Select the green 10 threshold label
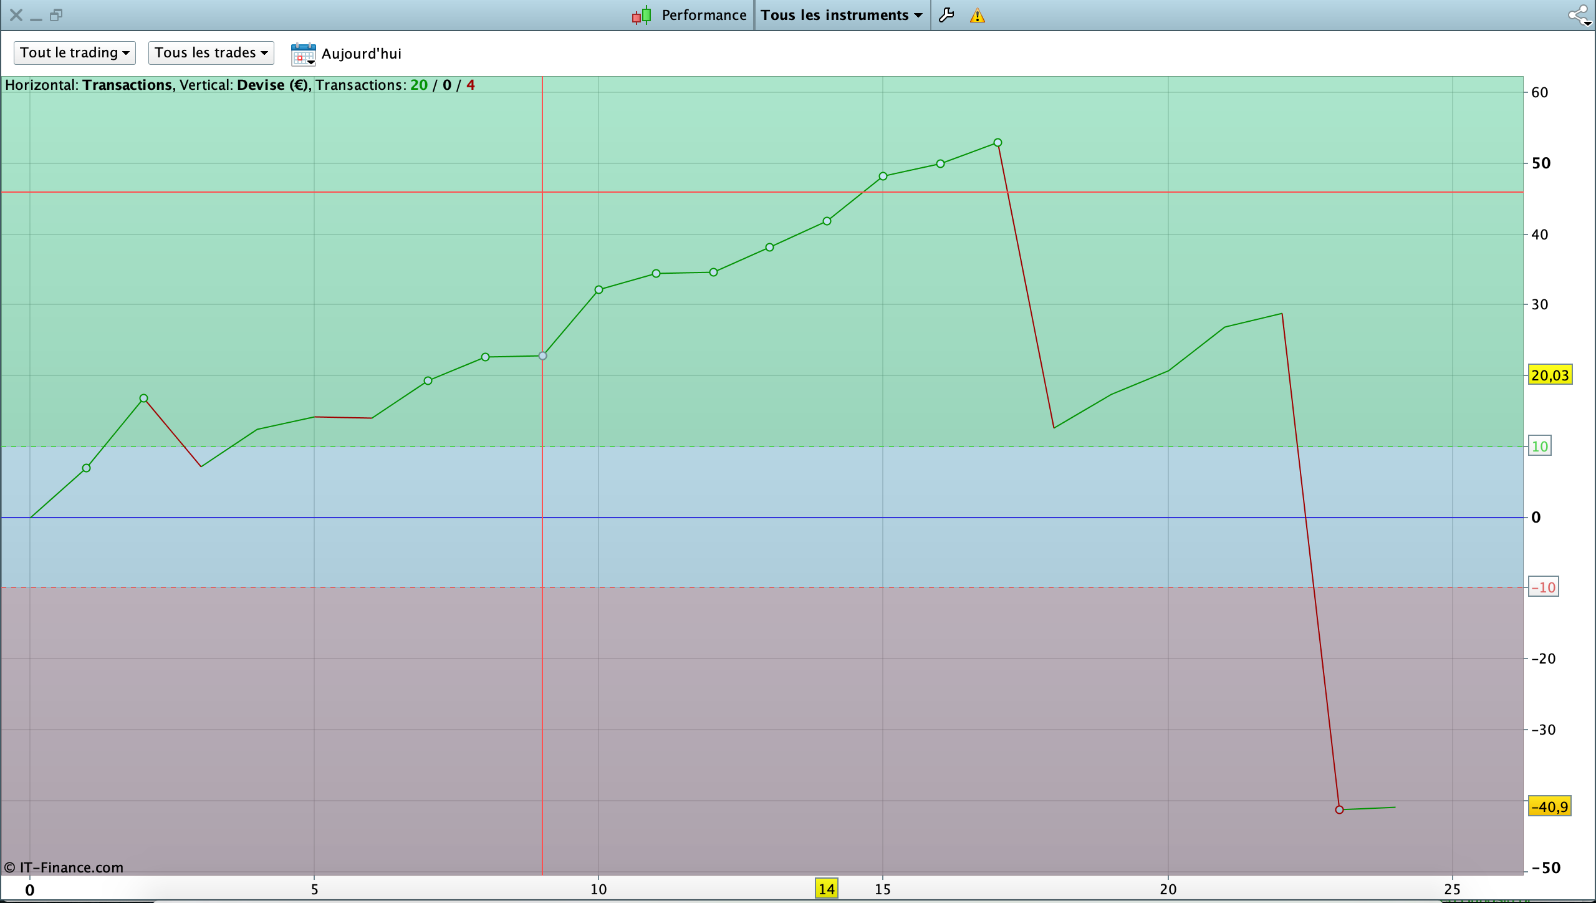Viewport: 1596px width, 903px height. (x=1539, y=447)
